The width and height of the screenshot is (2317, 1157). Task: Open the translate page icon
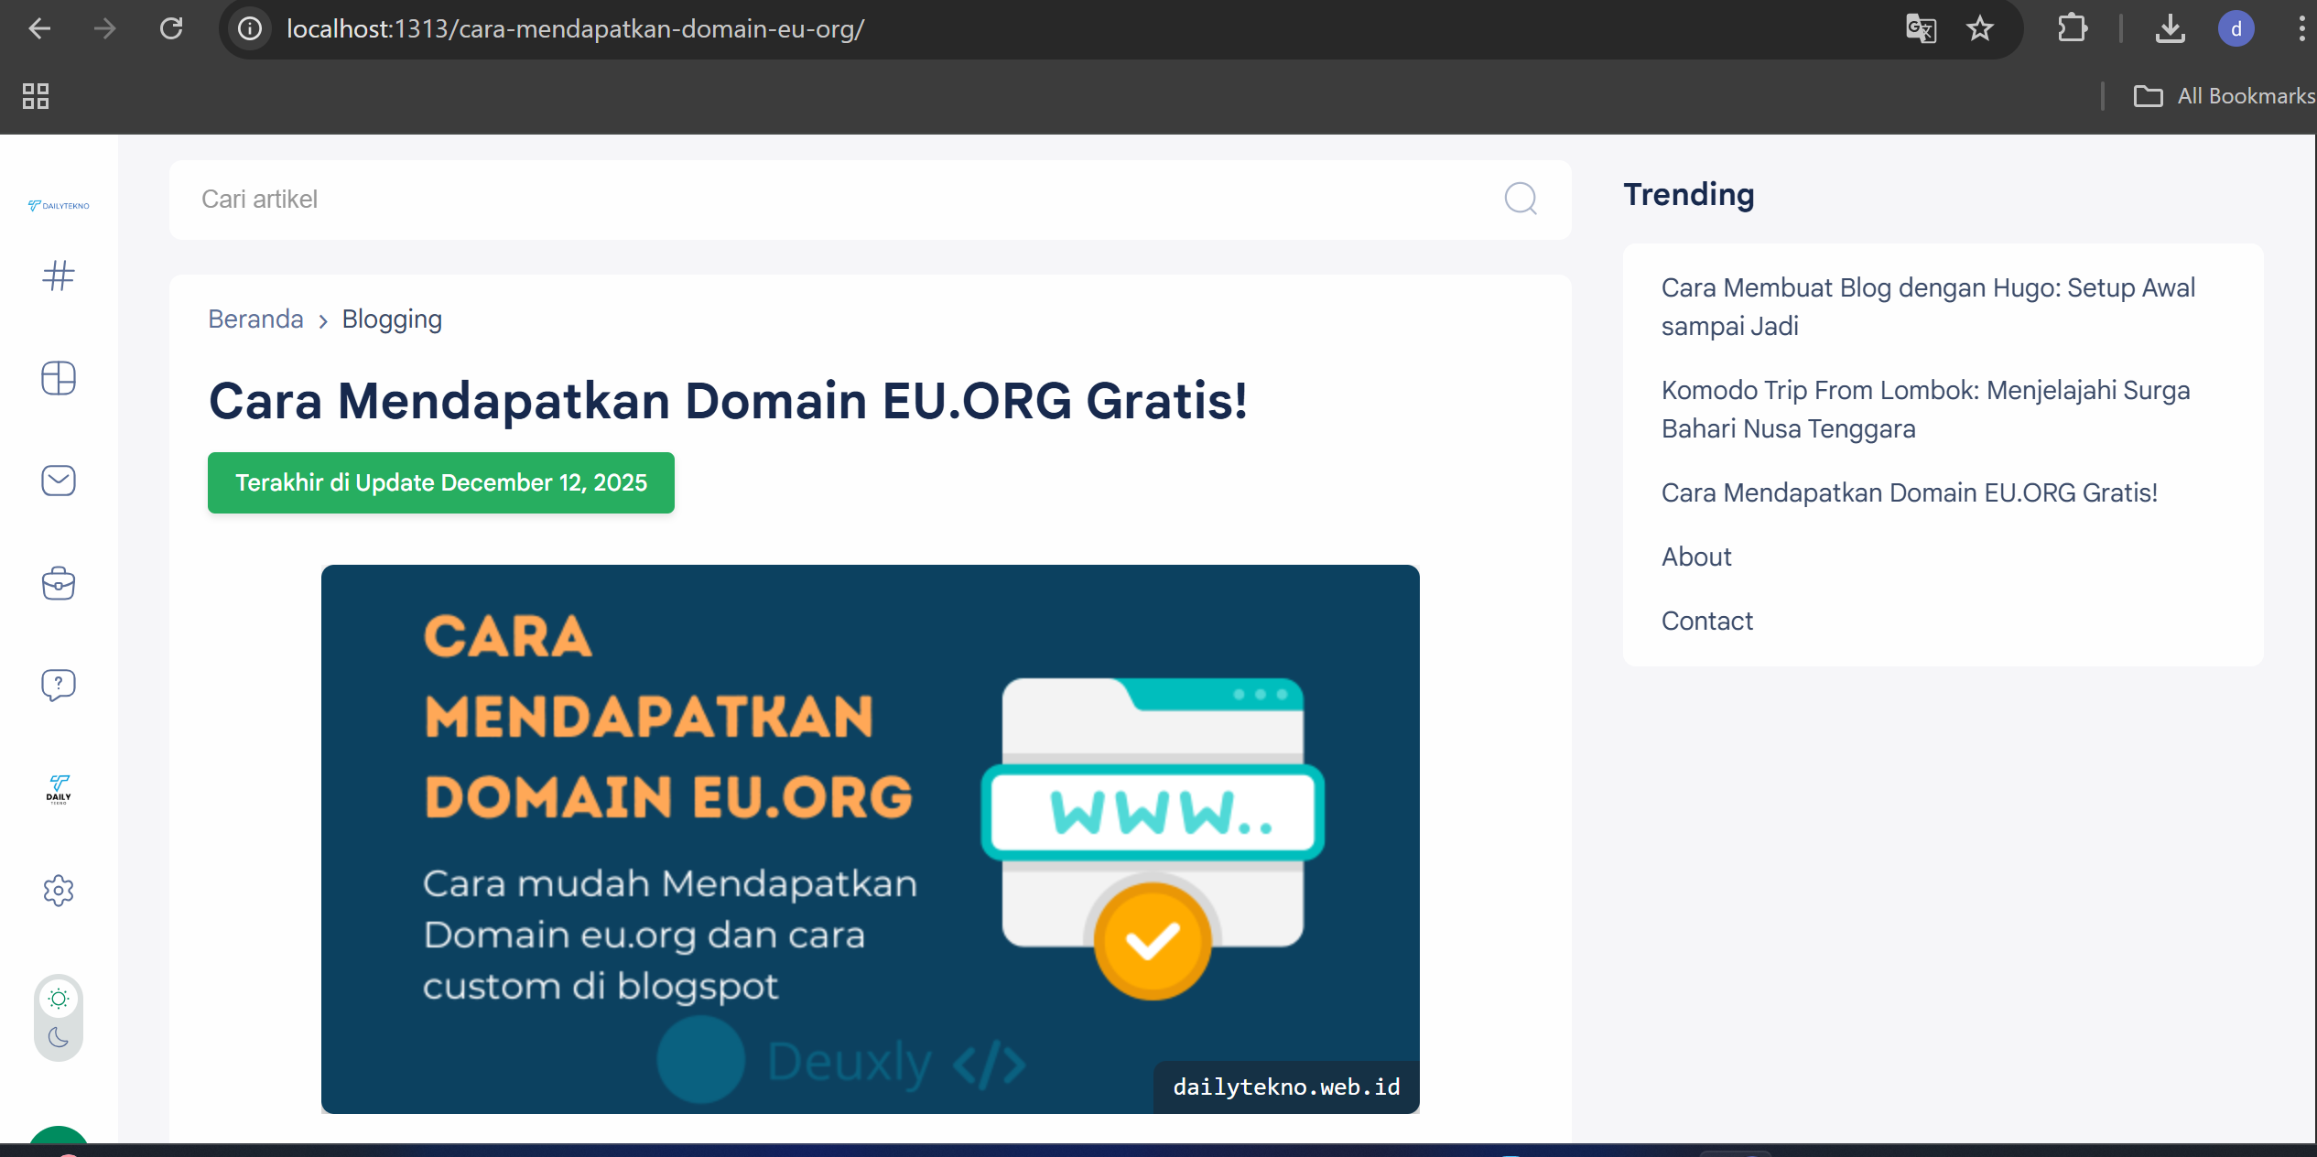coord(1921,29)
